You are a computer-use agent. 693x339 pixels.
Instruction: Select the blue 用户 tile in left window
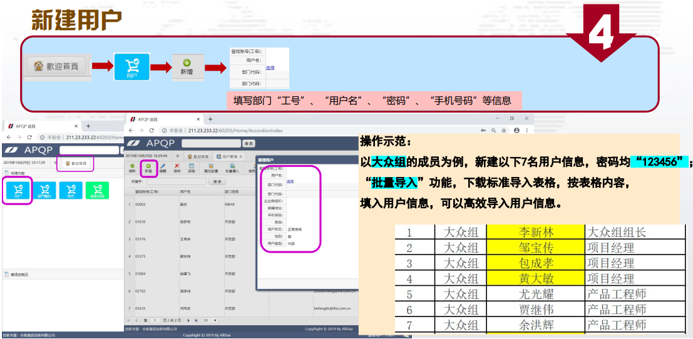18,190
